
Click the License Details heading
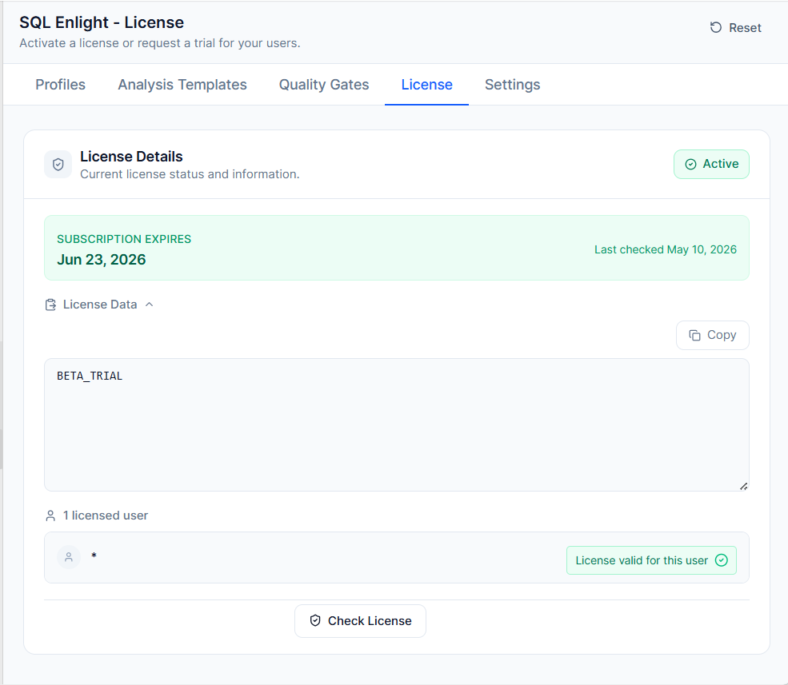(131, 157)
